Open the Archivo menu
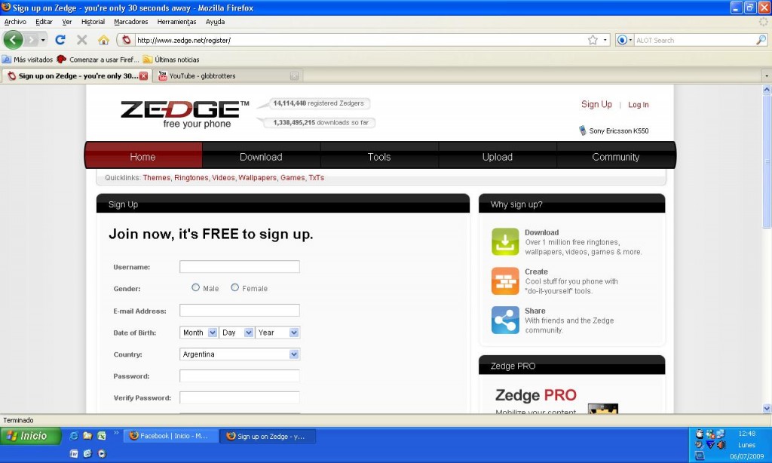The image size is (772, 463). point(15,22)
